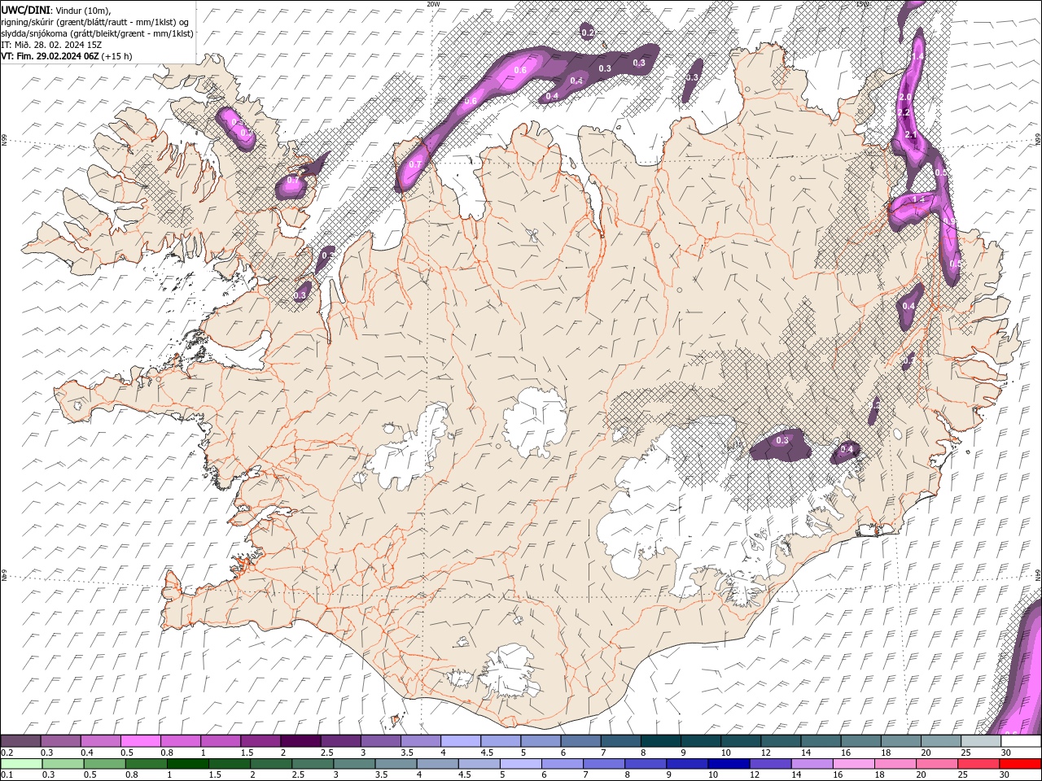The width and height of the screenshot is (1042, 781).
Task: Pick the deep blue 10 swatch in the lower legend row
Action: tap(729, 764)
